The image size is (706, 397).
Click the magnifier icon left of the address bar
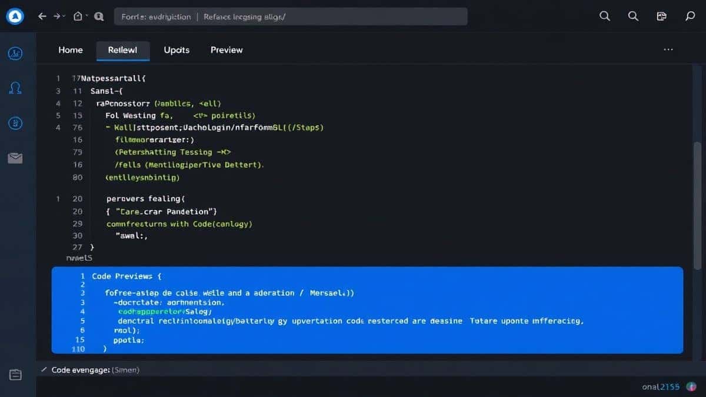(99, 16)
